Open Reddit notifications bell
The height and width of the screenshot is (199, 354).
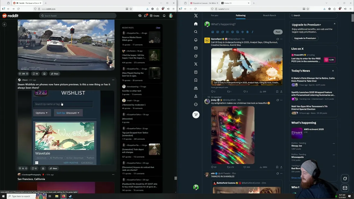tap(164, 16)
